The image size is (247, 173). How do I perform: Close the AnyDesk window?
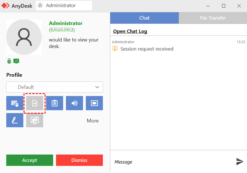coord(239,6)
